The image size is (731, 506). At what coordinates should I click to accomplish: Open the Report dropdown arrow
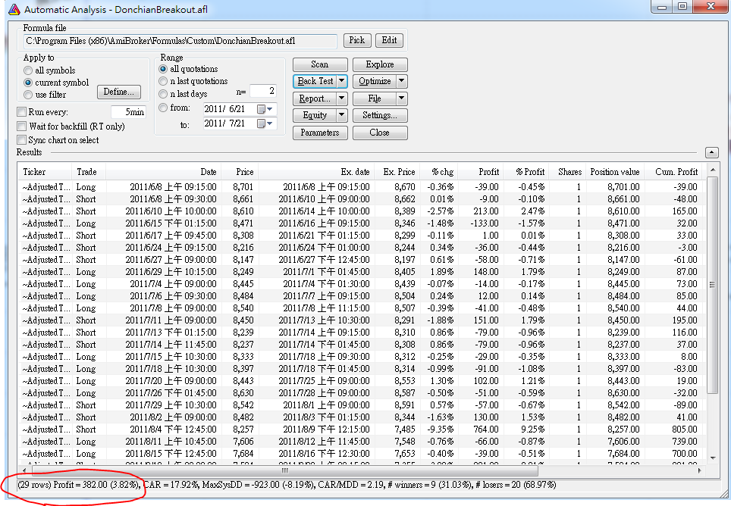(x=342, y=98)
